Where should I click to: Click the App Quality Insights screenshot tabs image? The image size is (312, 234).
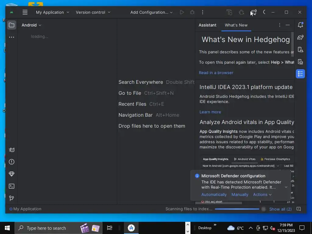(x=246, y=159)
